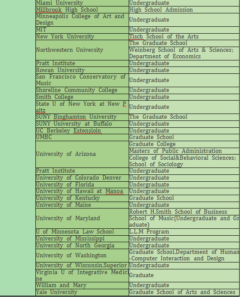Select the Millbrook High School cell
Image resolution: width=240 pixels, height=297 pixels.
tap(82, 9)
